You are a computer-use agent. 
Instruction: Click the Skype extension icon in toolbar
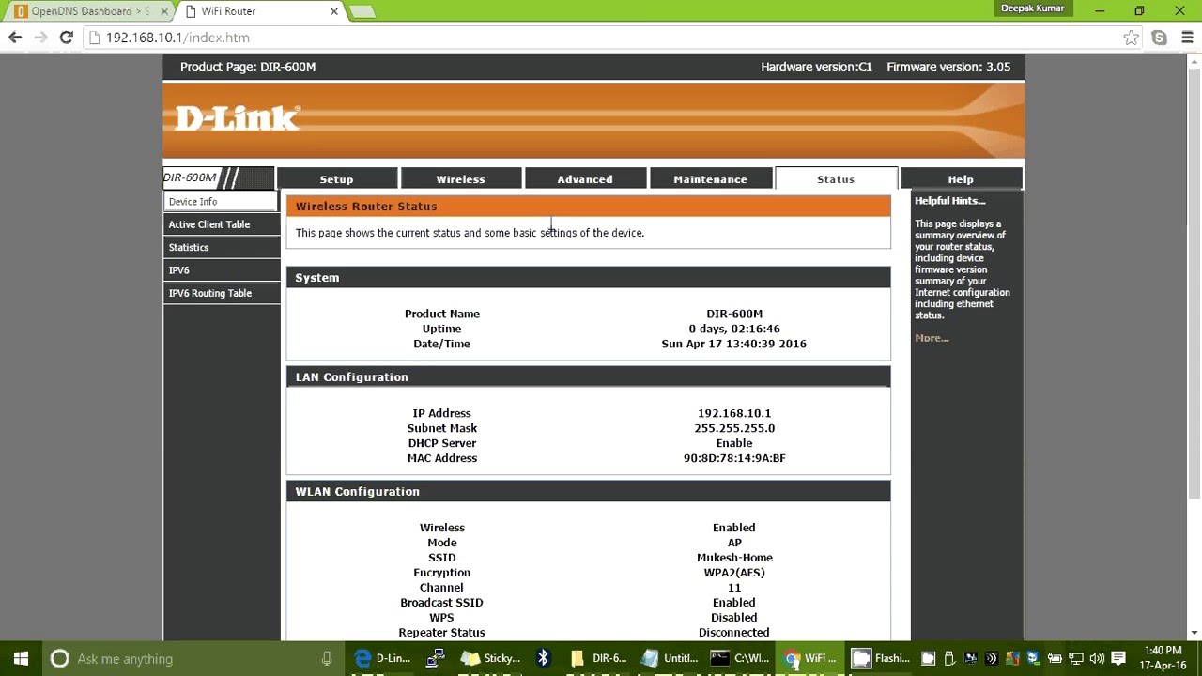pyautogui.click(x=1160, y=38)
